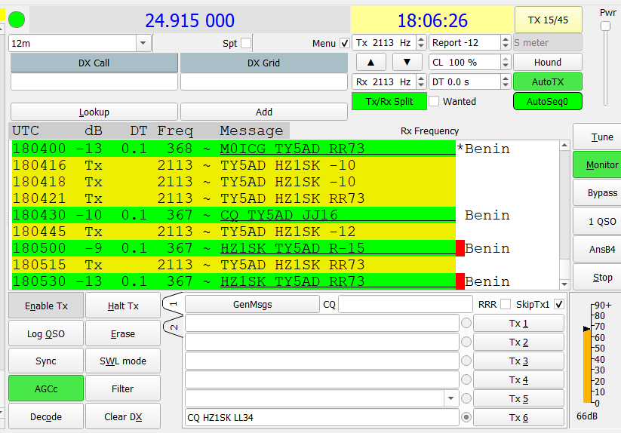The image size is (621, 433).
Task: Toggle the AutoSeq0 button
Action: click(548, 101)
